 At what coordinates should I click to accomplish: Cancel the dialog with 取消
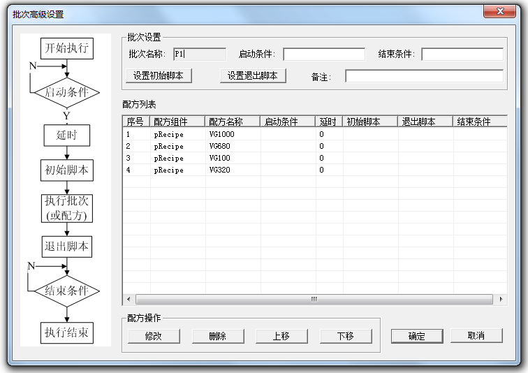tap(476, 336)
